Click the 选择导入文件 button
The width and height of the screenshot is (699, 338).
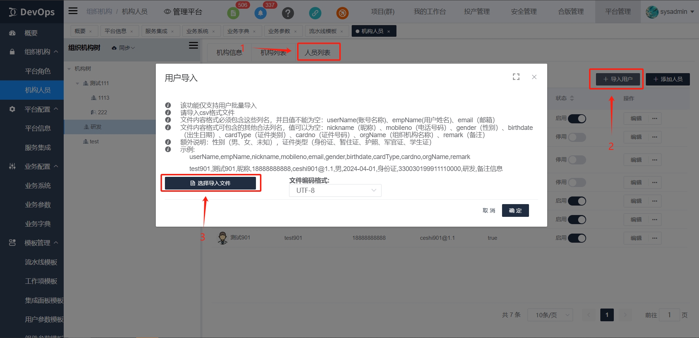coord(210,183)
